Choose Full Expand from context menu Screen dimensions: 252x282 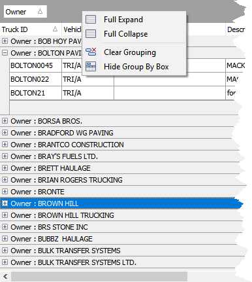pyautogui.click(x=123, y=20)
